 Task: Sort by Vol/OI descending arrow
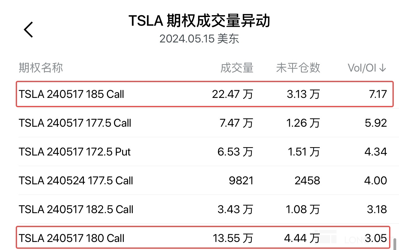click(383, 68)
